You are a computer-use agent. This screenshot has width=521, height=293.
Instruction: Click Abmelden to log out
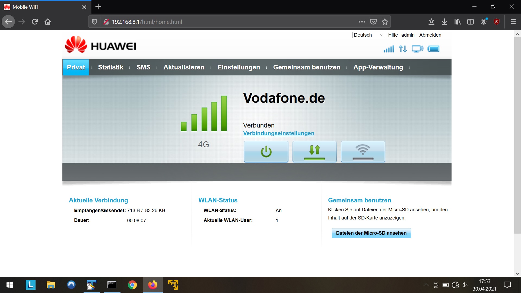pos(430,35)
